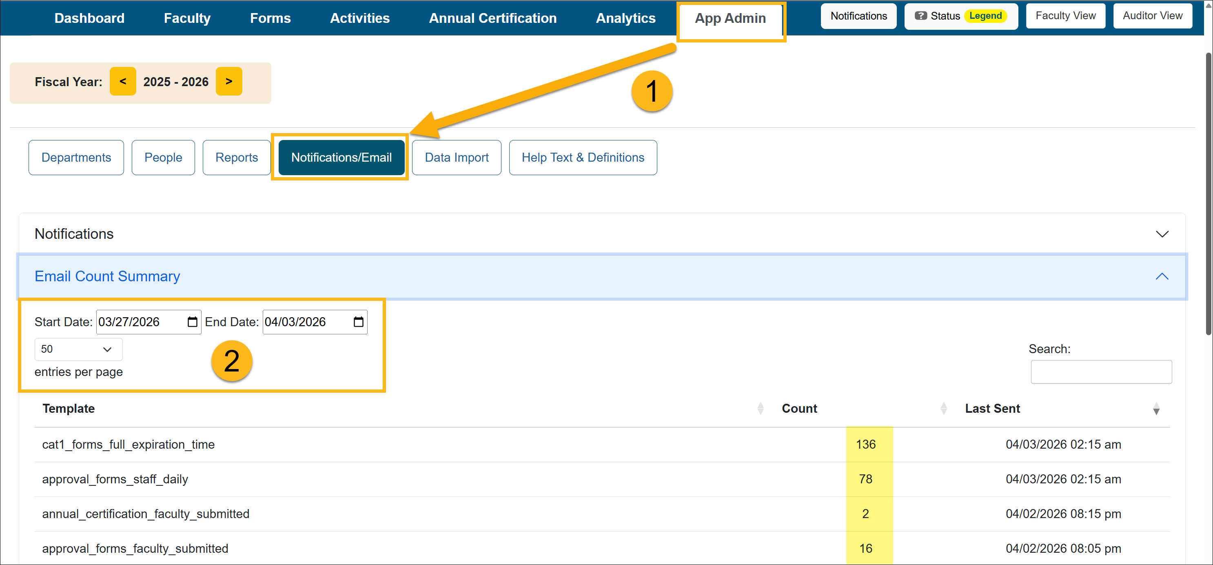Open the End Date calendar picker icon
The image size is (1213, 565).
(x=358, y=322)
